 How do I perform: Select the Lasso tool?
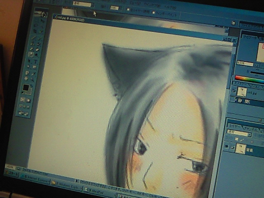(x=36, y=26)
